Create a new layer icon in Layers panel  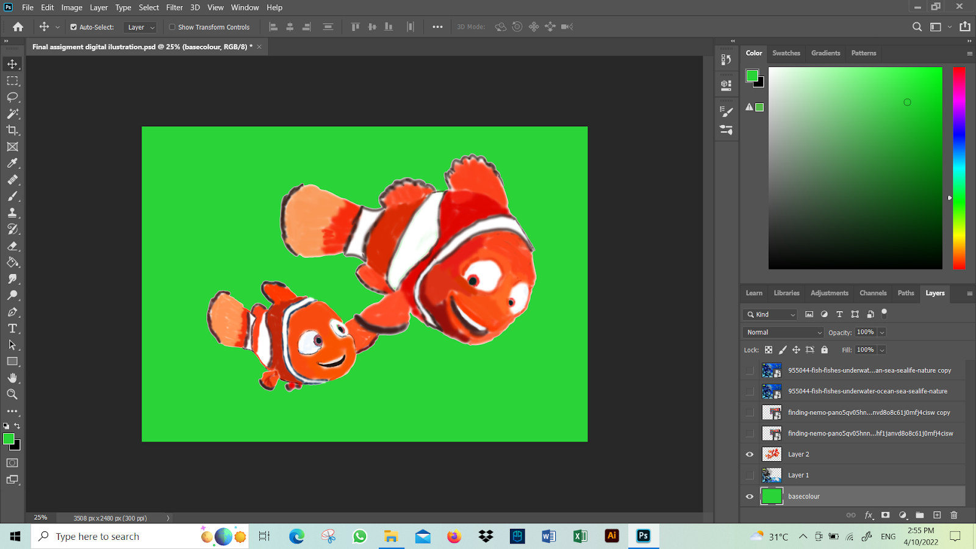[x=937, y=515]
